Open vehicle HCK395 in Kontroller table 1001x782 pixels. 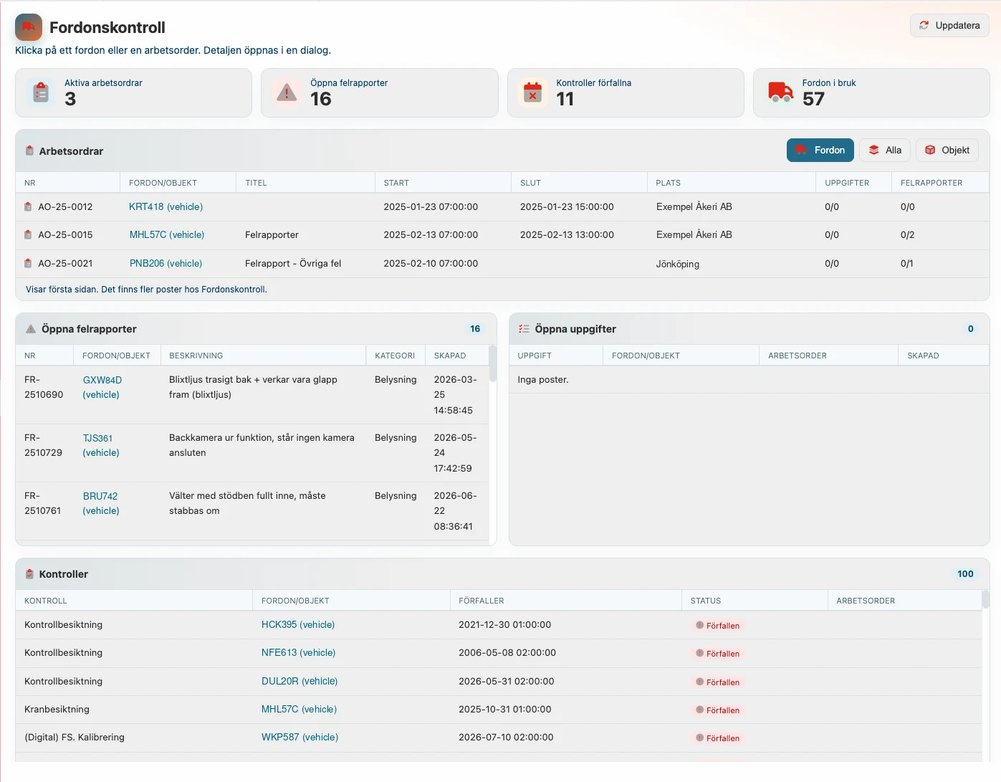tap(298, 625)
